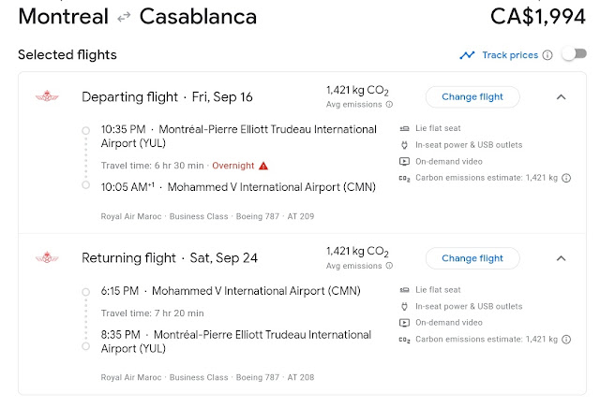Click the departing Lie flat seat icon

(405, 128)
